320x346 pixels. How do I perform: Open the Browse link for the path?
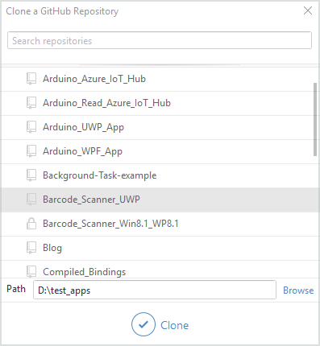[298, 290]
